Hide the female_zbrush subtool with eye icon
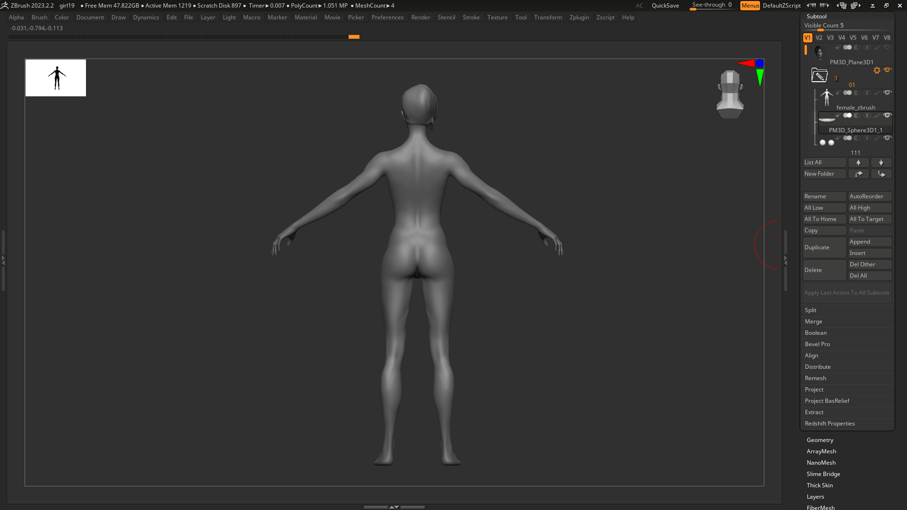The width and height of the screenshot is (907, 510). (x=887, y=93)
